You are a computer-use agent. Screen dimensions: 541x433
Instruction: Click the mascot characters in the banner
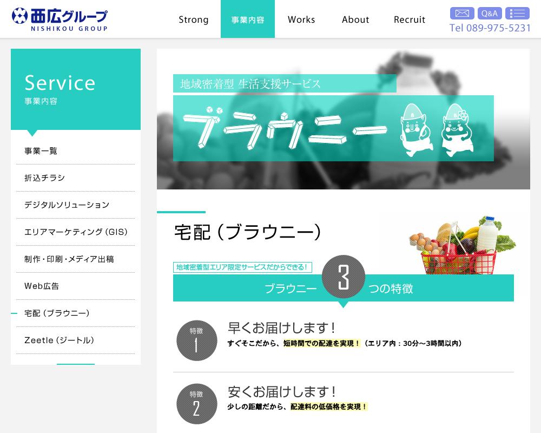[438, 128]
